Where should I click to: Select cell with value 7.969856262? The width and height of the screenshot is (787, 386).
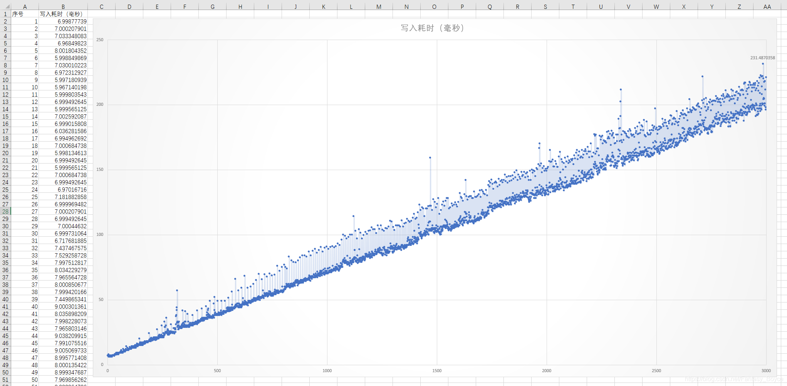tap(63, 379)
